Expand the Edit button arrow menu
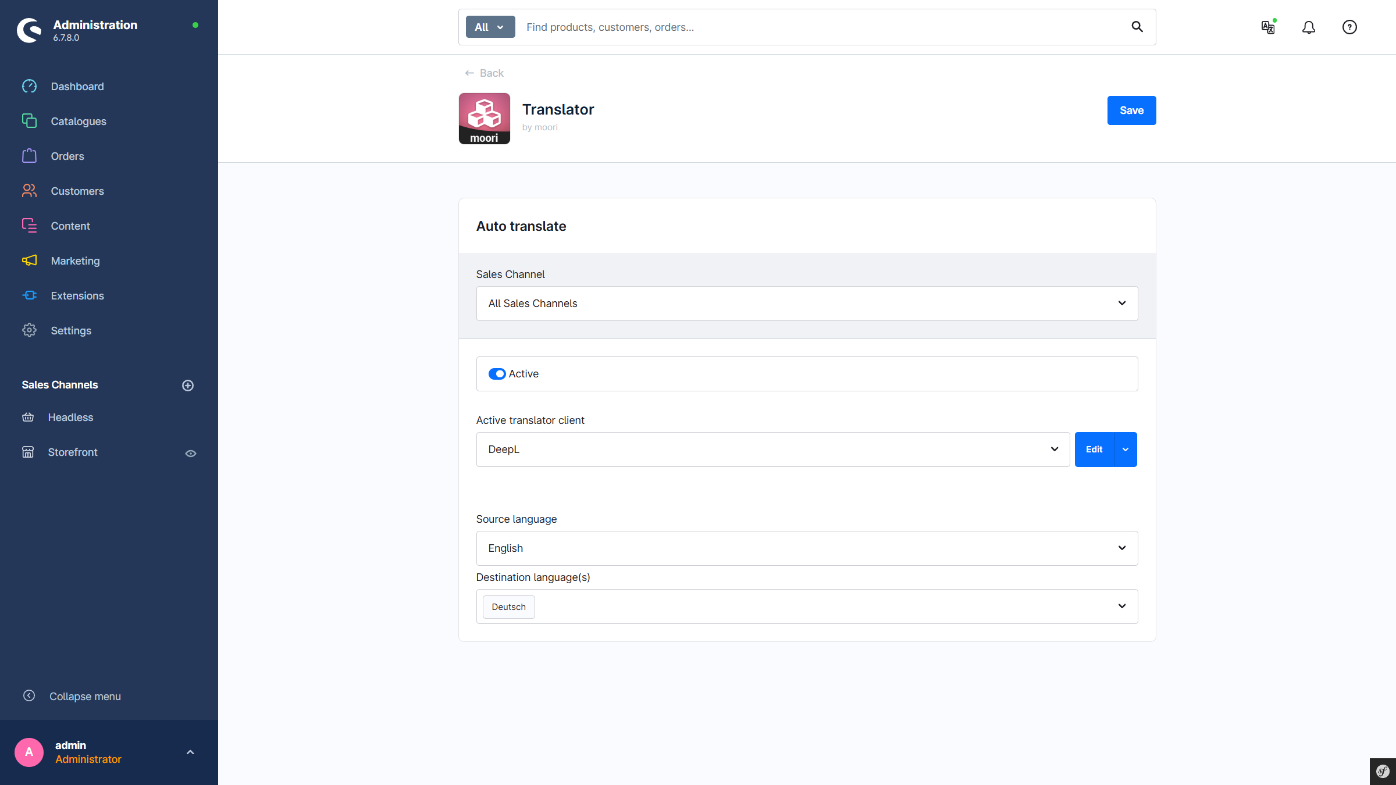Screen dimensions: 1396x785 point(1126,449)
